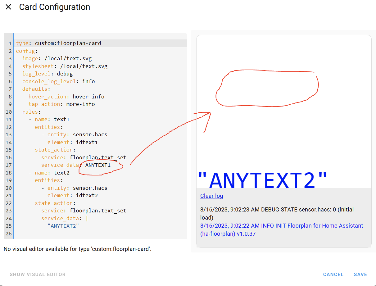Click the hover_action: hover-info value
Screen dimensions: 376x286
88,96
